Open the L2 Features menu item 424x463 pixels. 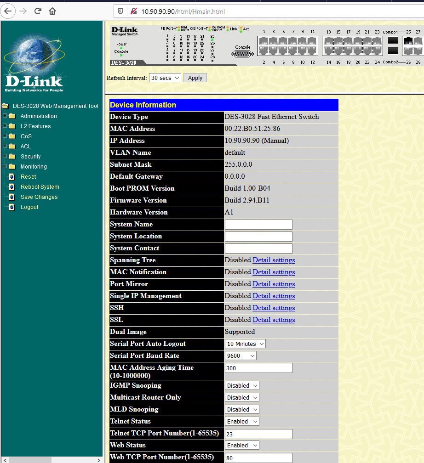[x=36, y=126]
